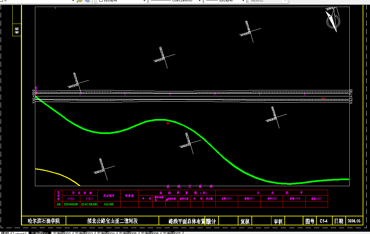The image size is (370, 234).
Task: Click the 复核 label in title block
Action: click(x=245, y=221)
